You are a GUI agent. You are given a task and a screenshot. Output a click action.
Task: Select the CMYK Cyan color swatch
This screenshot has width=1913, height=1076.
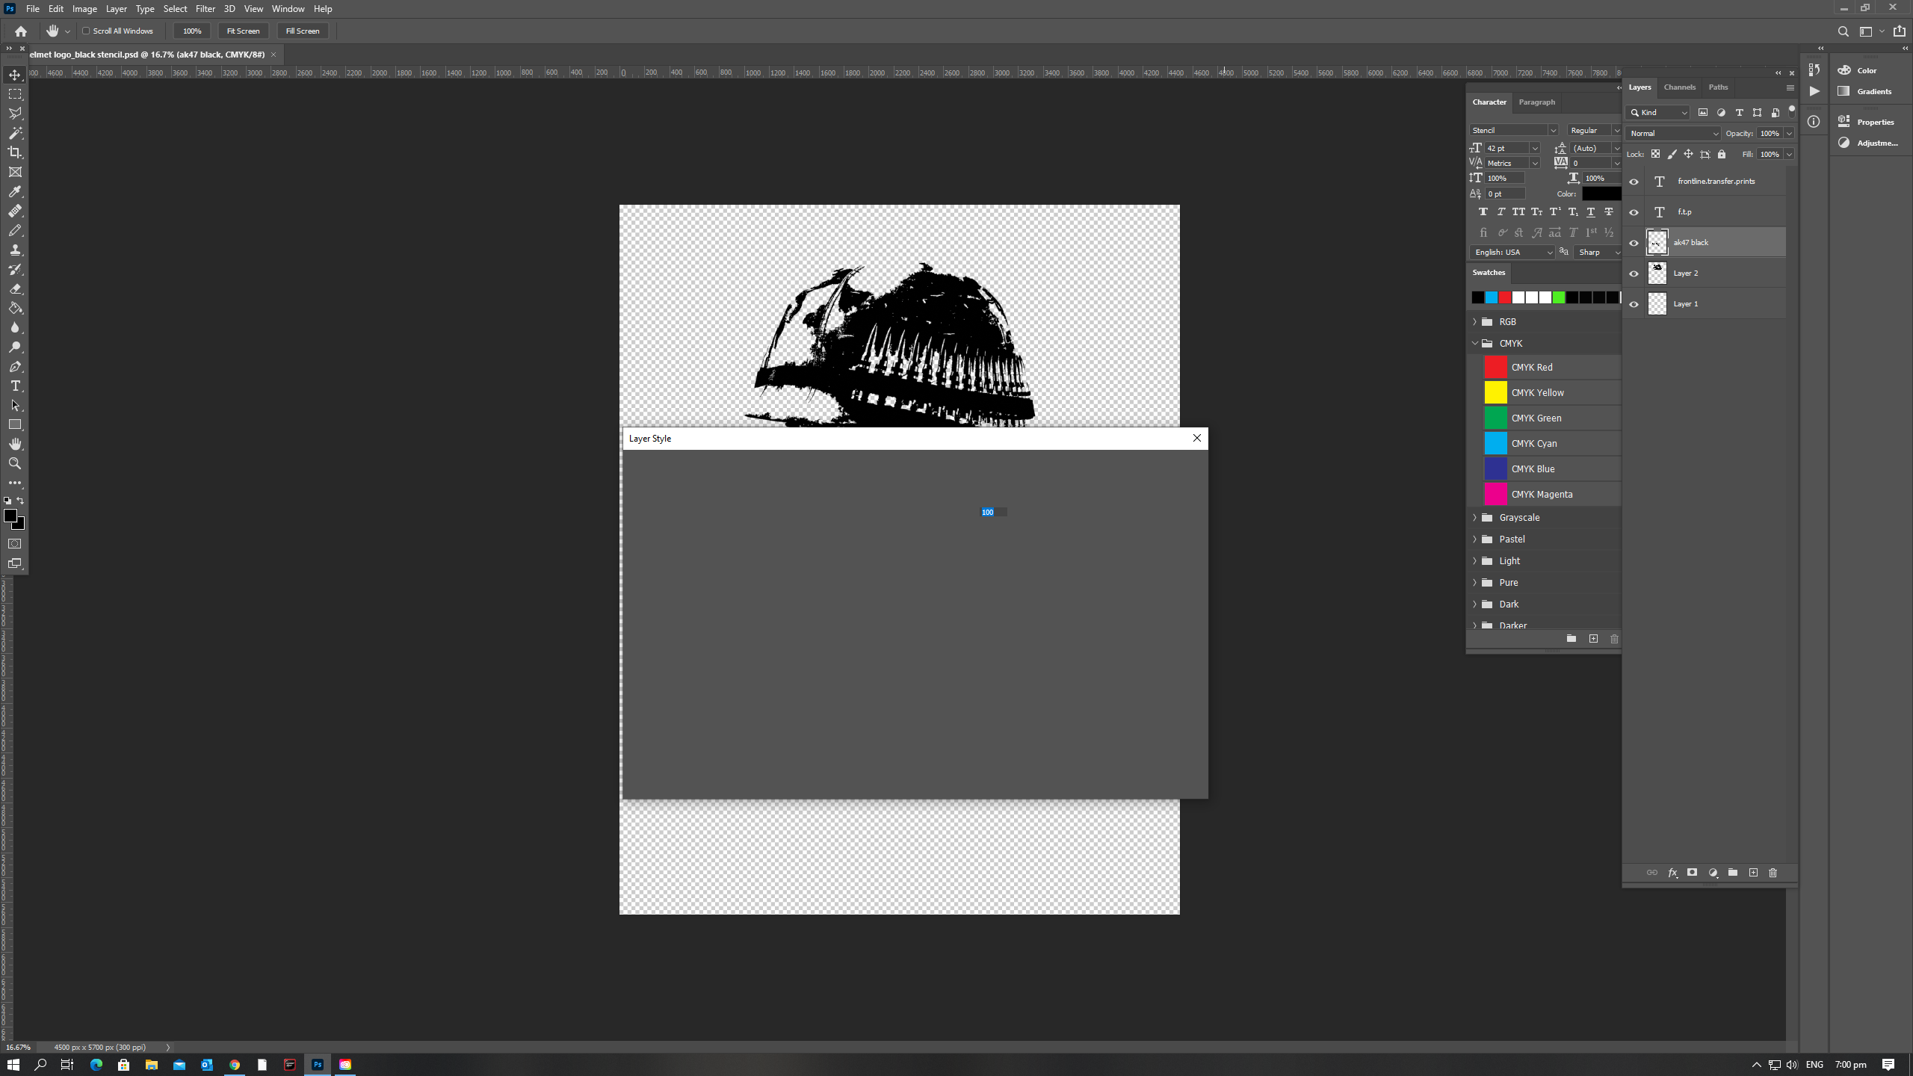tap(1495, 443)
